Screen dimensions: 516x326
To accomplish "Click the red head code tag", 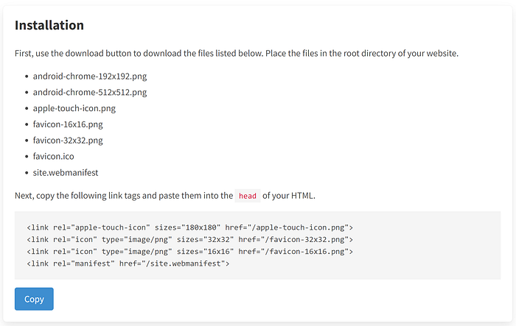I will [x=248, y=196].
